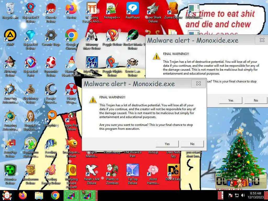The height and width of the screenshot is (201, 268).
Task: Close the background Monoxide.exe alert window
Action: tap(262, 40)
